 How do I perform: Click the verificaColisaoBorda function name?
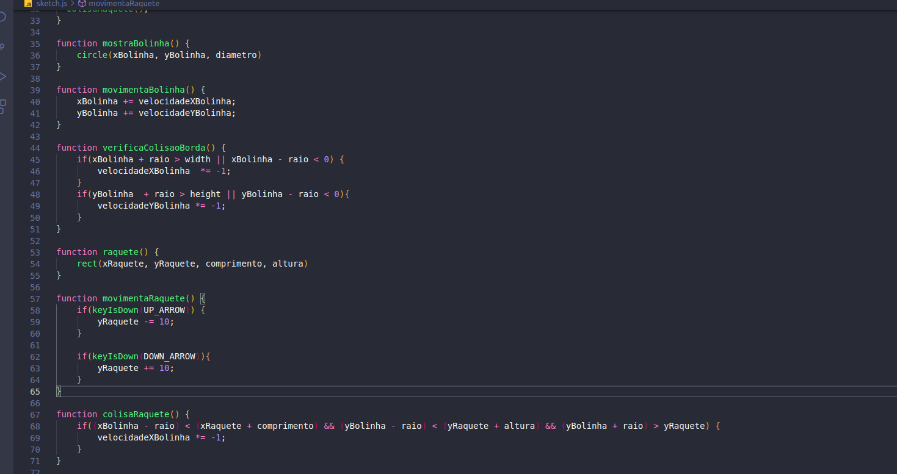click(x=154, y=148)
